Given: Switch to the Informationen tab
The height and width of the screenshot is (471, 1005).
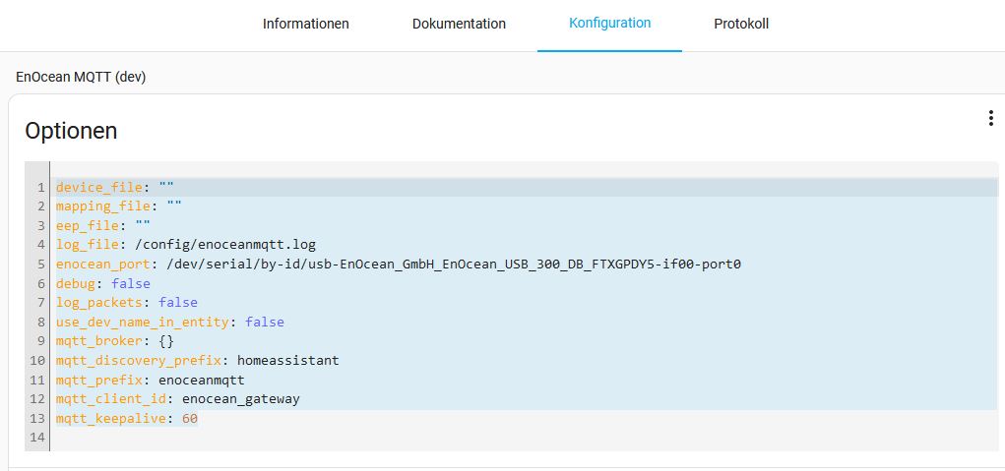Looking at the screenshot, I should point(305,24).
